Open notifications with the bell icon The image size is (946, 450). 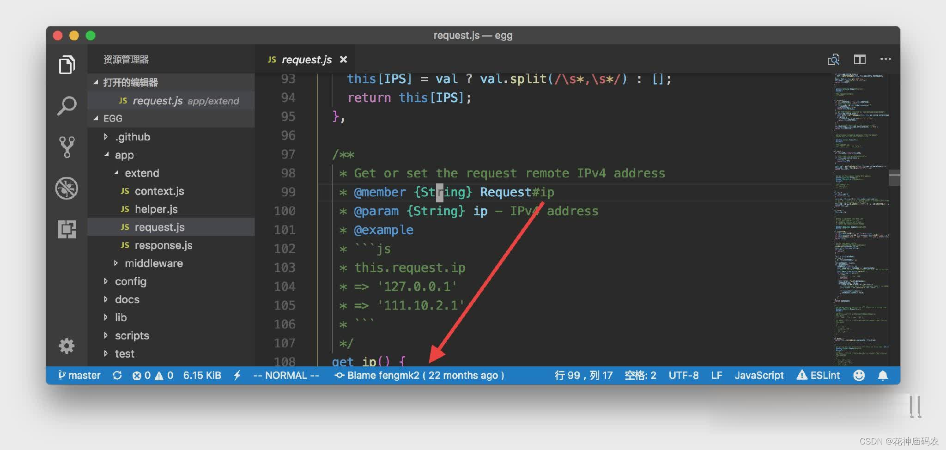click(883, 375)
